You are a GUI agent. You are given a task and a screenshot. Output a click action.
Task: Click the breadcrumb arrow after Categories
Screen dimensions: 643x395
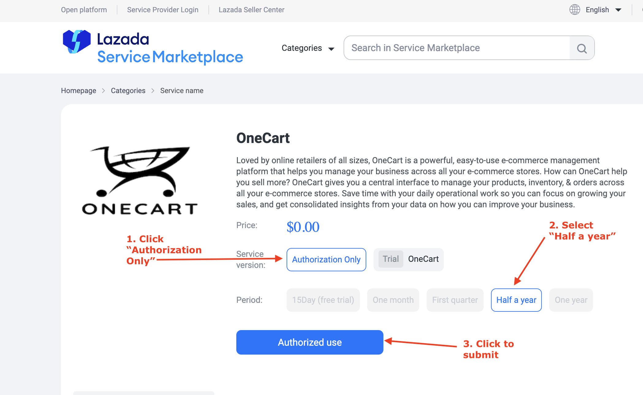coord(153,91)
